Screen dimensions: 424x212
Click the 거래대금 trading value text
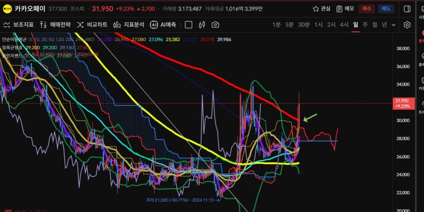click(x=234, y=9)
